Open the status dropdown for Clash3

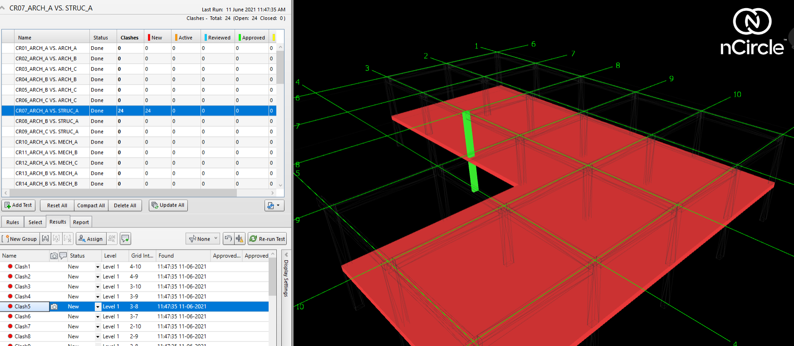point(98,287)
